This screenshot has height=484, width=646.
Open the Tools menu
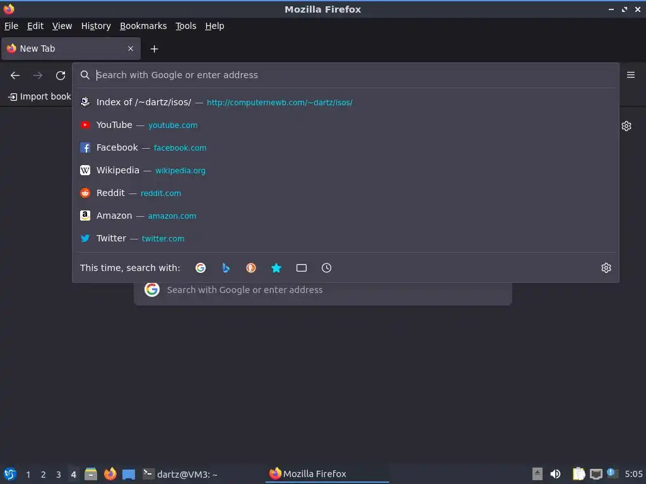click(x=186, y=26)
